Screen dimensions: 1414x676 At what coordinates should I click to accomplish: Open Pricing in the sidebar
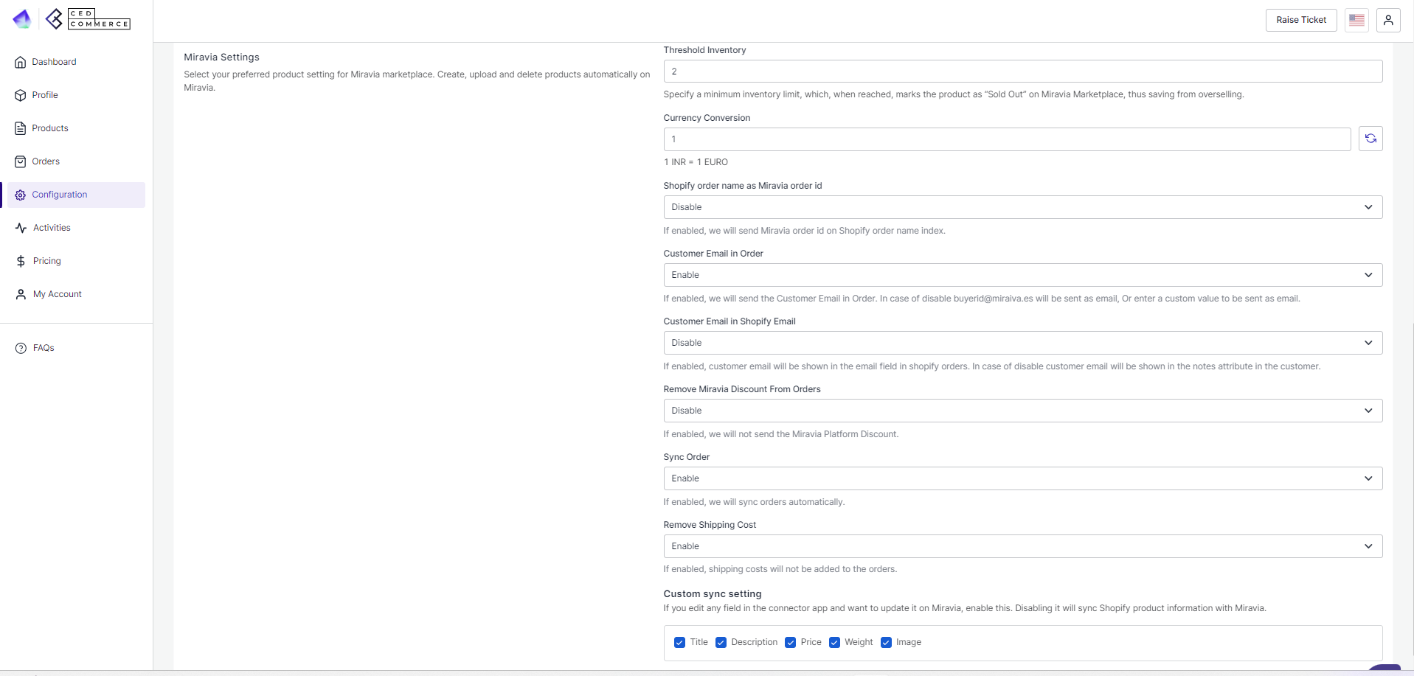click(76, 261)
